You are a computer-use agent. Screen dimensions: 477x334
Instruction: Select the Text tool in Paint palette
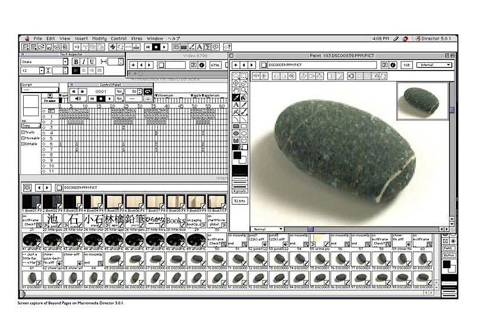pyautogui.click(x=236, y=105)
